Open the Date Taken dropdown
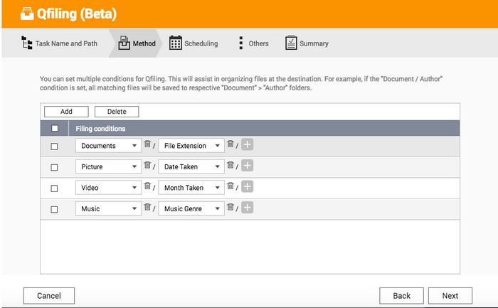The height and width of the screenshot is (308, 498). [x=191, y=166]
